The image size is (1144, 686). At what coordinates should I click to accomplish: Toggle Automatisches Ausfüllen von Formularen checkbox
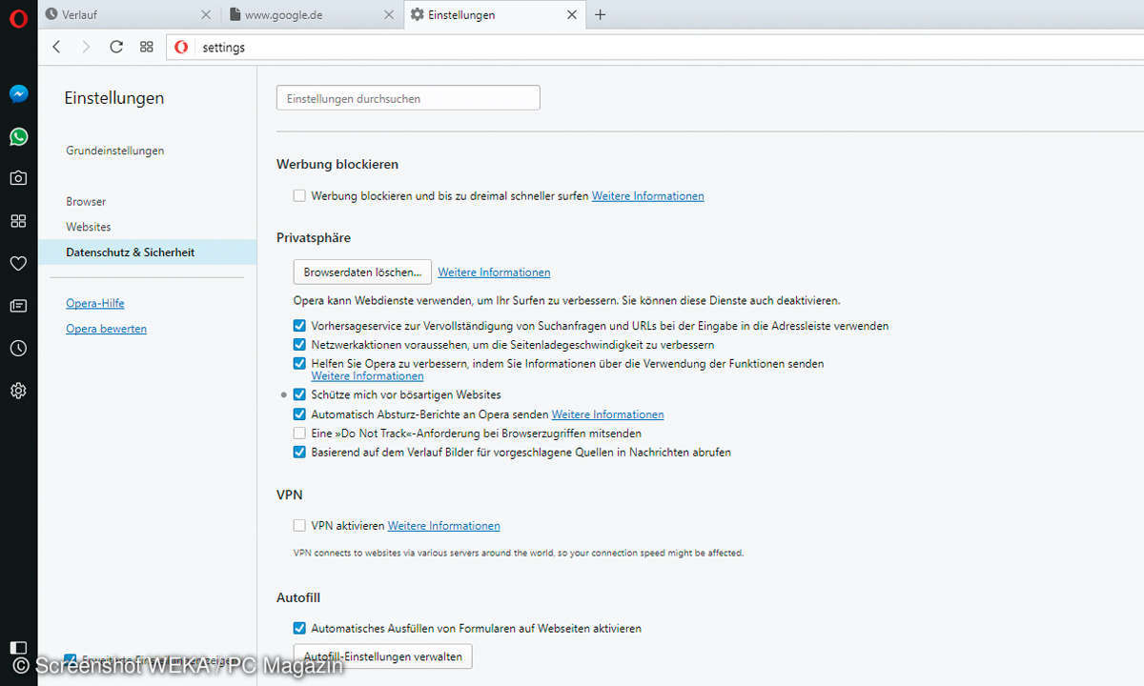click(299, 628)
